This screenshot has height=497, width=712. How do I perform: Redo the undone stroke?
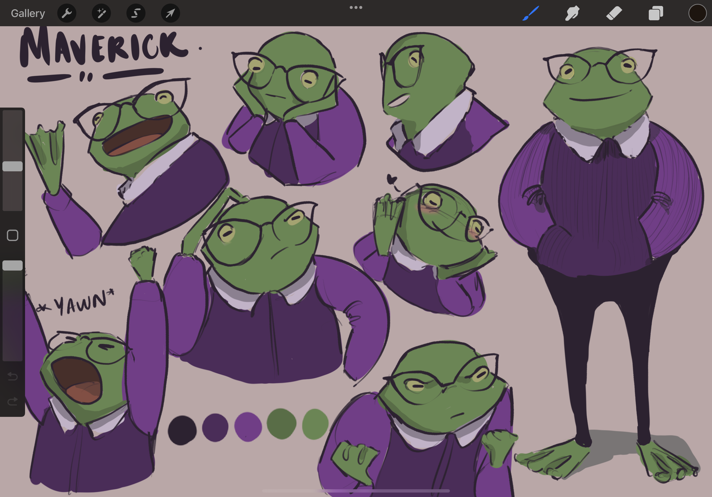13,400
